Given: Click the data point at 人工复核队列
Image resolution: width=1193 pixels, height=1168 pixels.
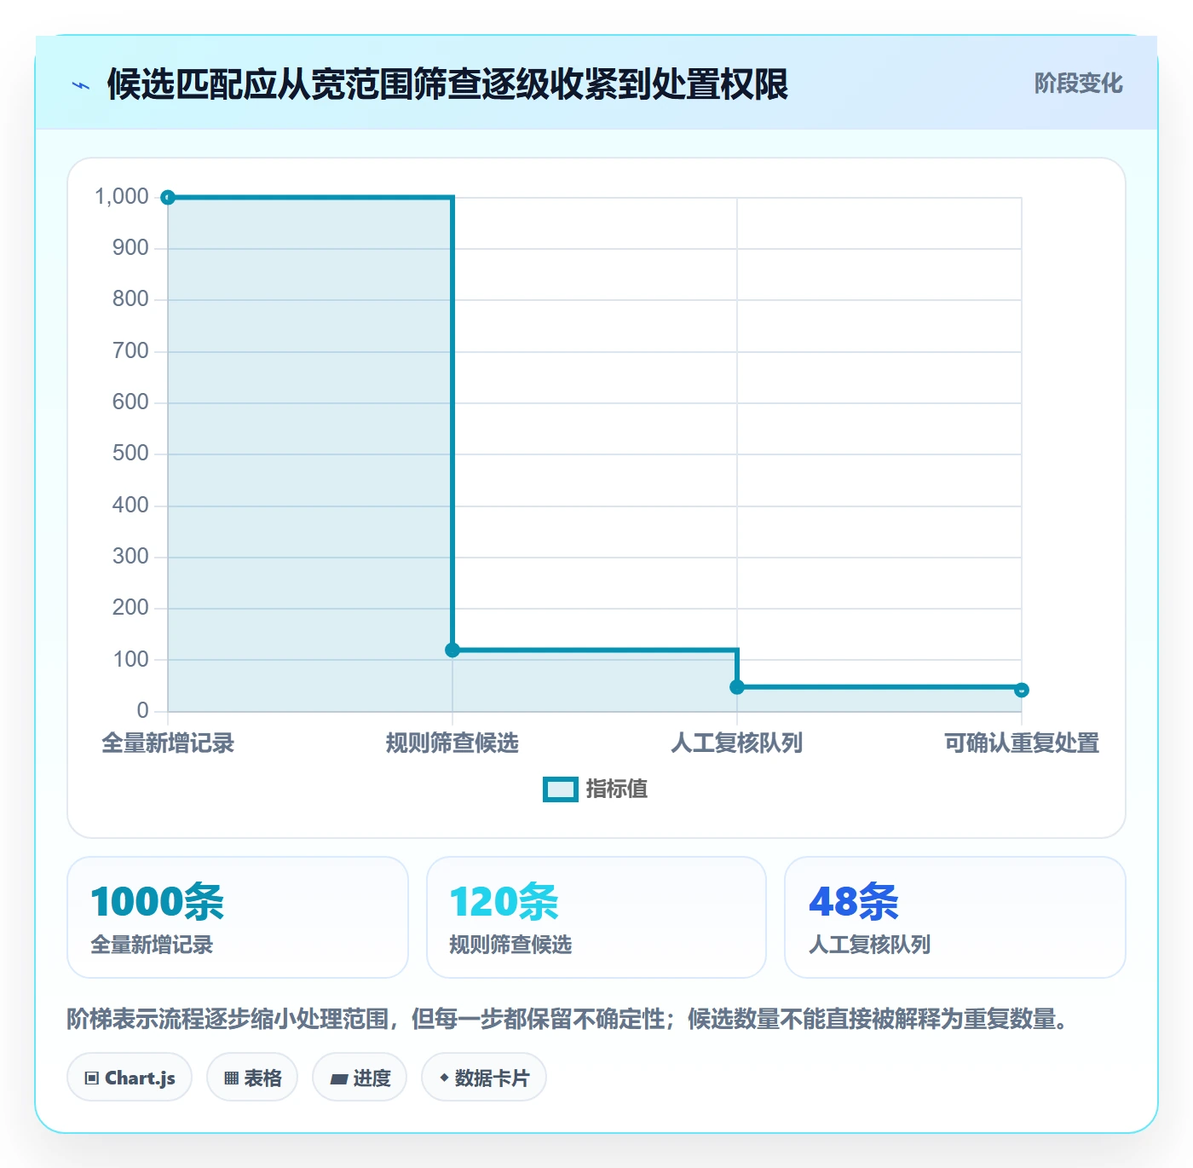Looking at the screenshot, I should [737, 687].
